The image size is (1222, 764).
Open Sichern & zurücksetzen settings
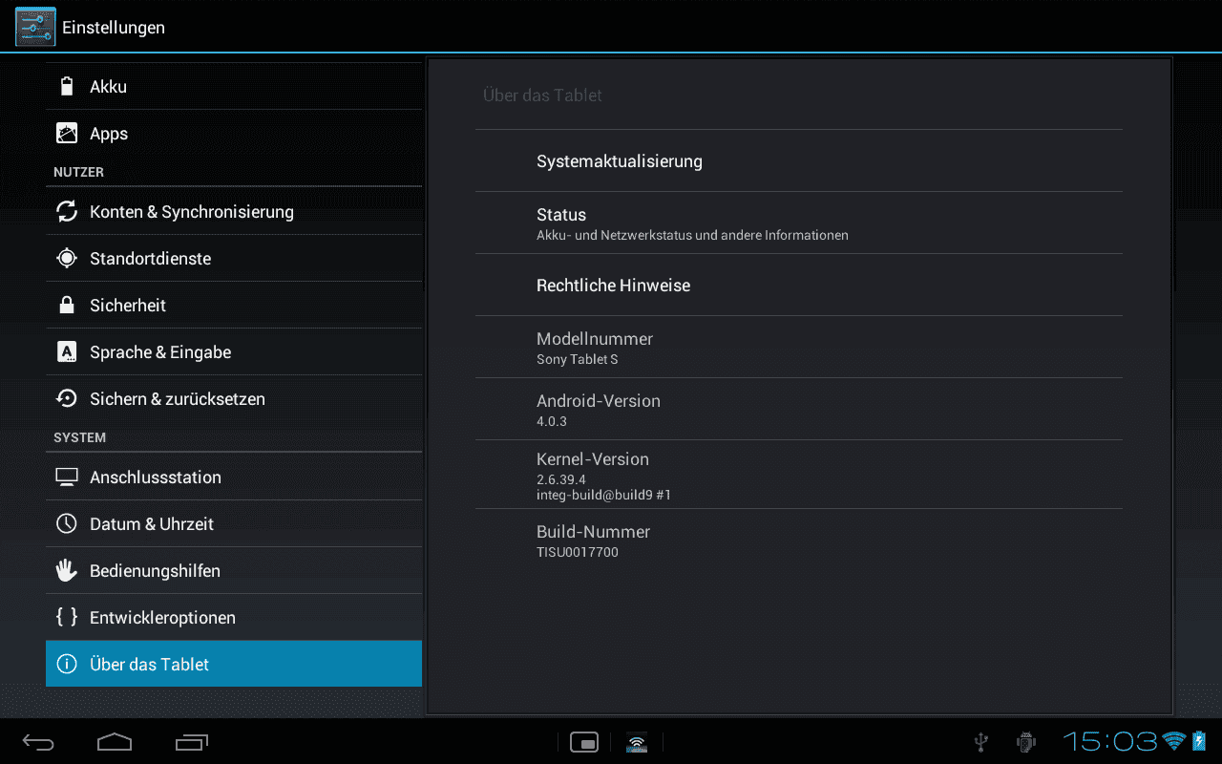[234, 398]
